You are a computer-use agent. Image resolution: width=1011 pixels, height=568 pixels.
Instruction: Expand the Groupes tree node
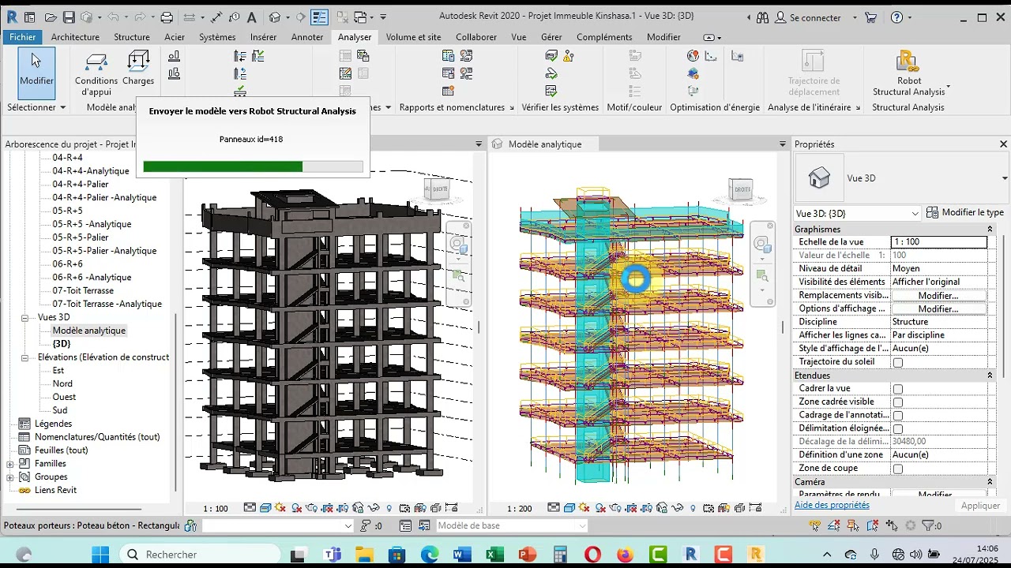tap(10, 477)
